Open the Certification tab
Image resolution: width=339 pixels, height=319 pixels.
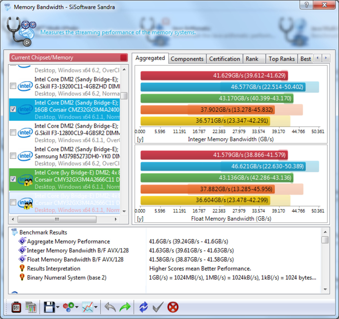[225, 59]
